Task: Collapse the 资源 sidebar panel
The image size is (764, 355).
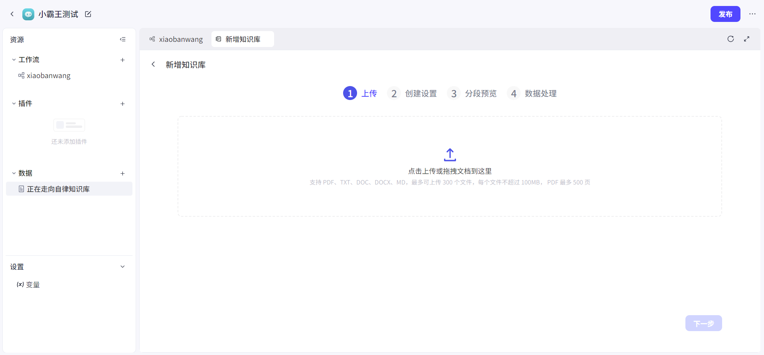Action: tap(122, 39)
